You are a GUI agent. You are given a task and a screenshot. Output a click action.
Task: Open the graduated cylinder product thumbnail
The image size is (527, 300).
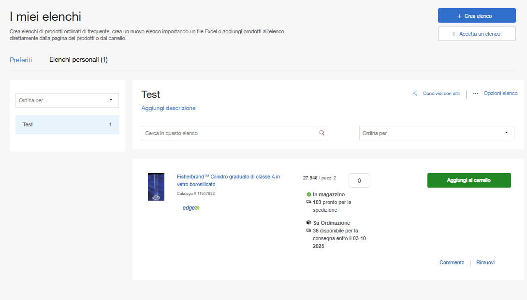click(x=156, y=187)
